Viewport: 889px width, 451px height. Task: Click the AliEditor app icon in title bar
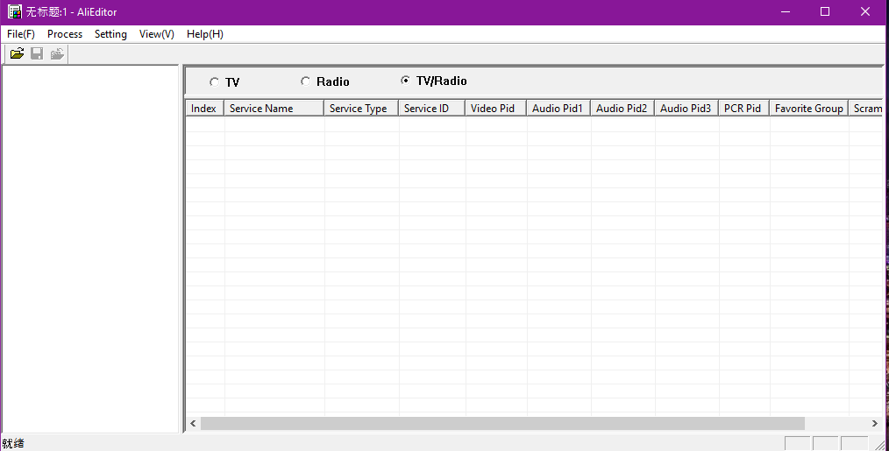(x=14, y=11)
